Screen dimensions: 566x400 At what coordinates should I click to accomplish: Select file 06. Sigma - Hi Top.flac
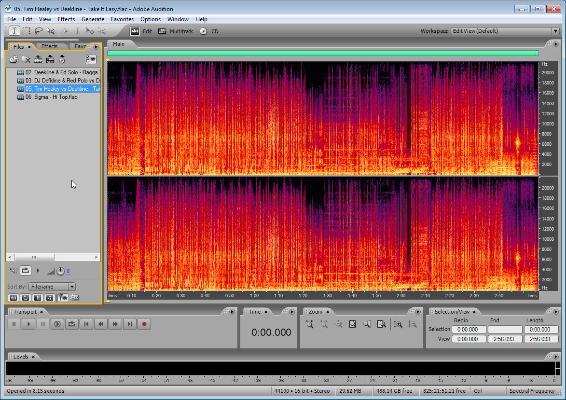pos(51,97)
